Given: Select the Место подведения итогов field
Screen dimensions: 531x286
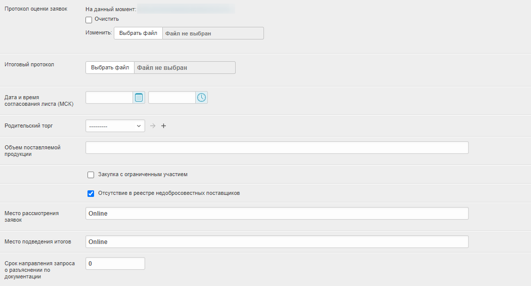Looking at the screenshot, I should (277, 242).
